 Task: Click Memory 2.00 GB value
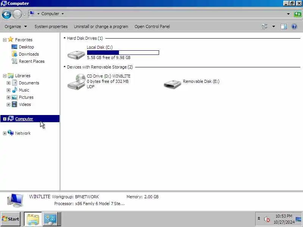pos(151,197)
